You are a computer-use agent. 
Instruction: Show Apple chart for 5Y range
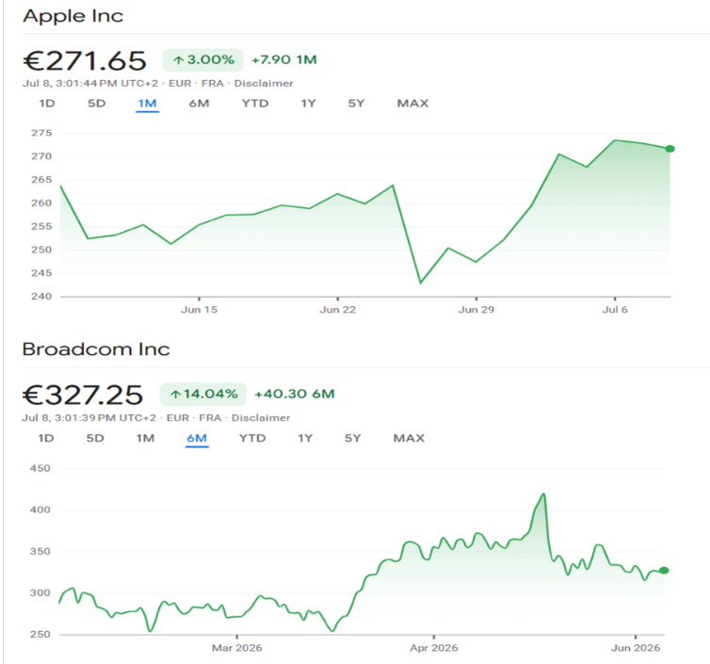click(x=356, y=104)
